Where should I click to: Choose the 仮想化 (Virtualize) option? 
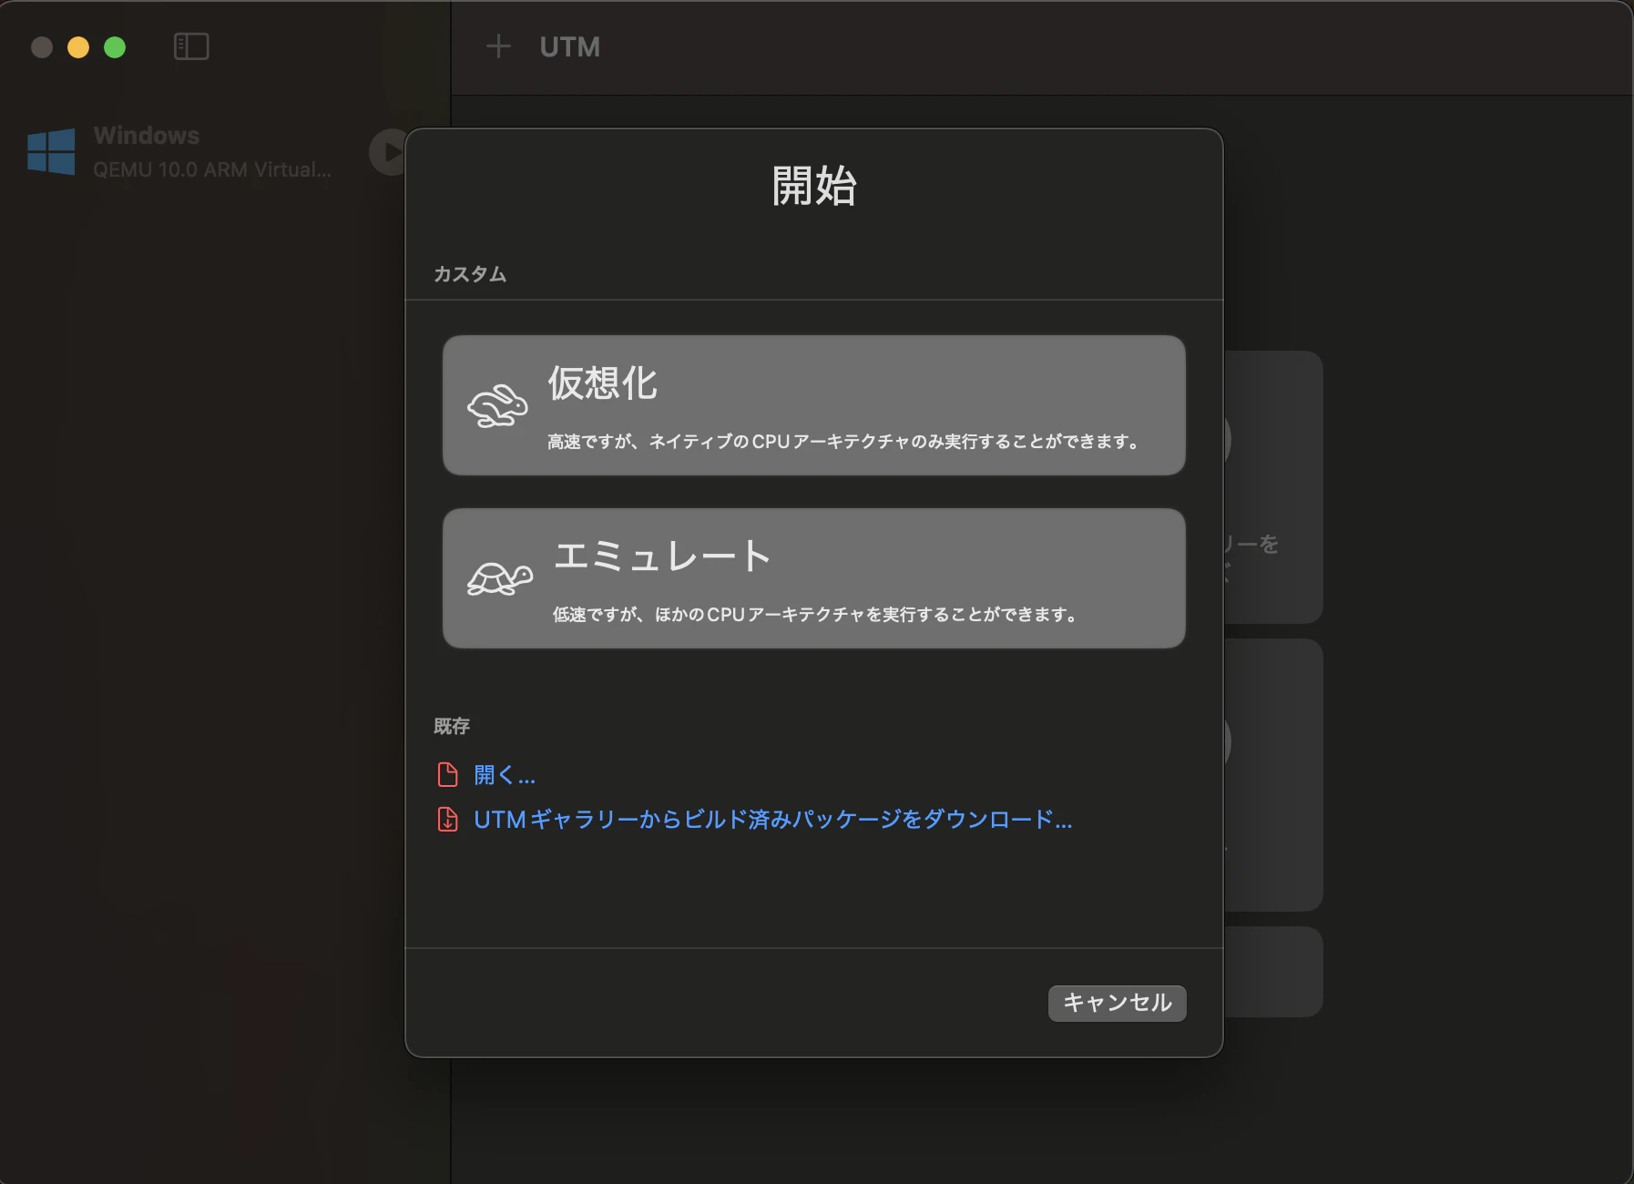coord(813,405)
